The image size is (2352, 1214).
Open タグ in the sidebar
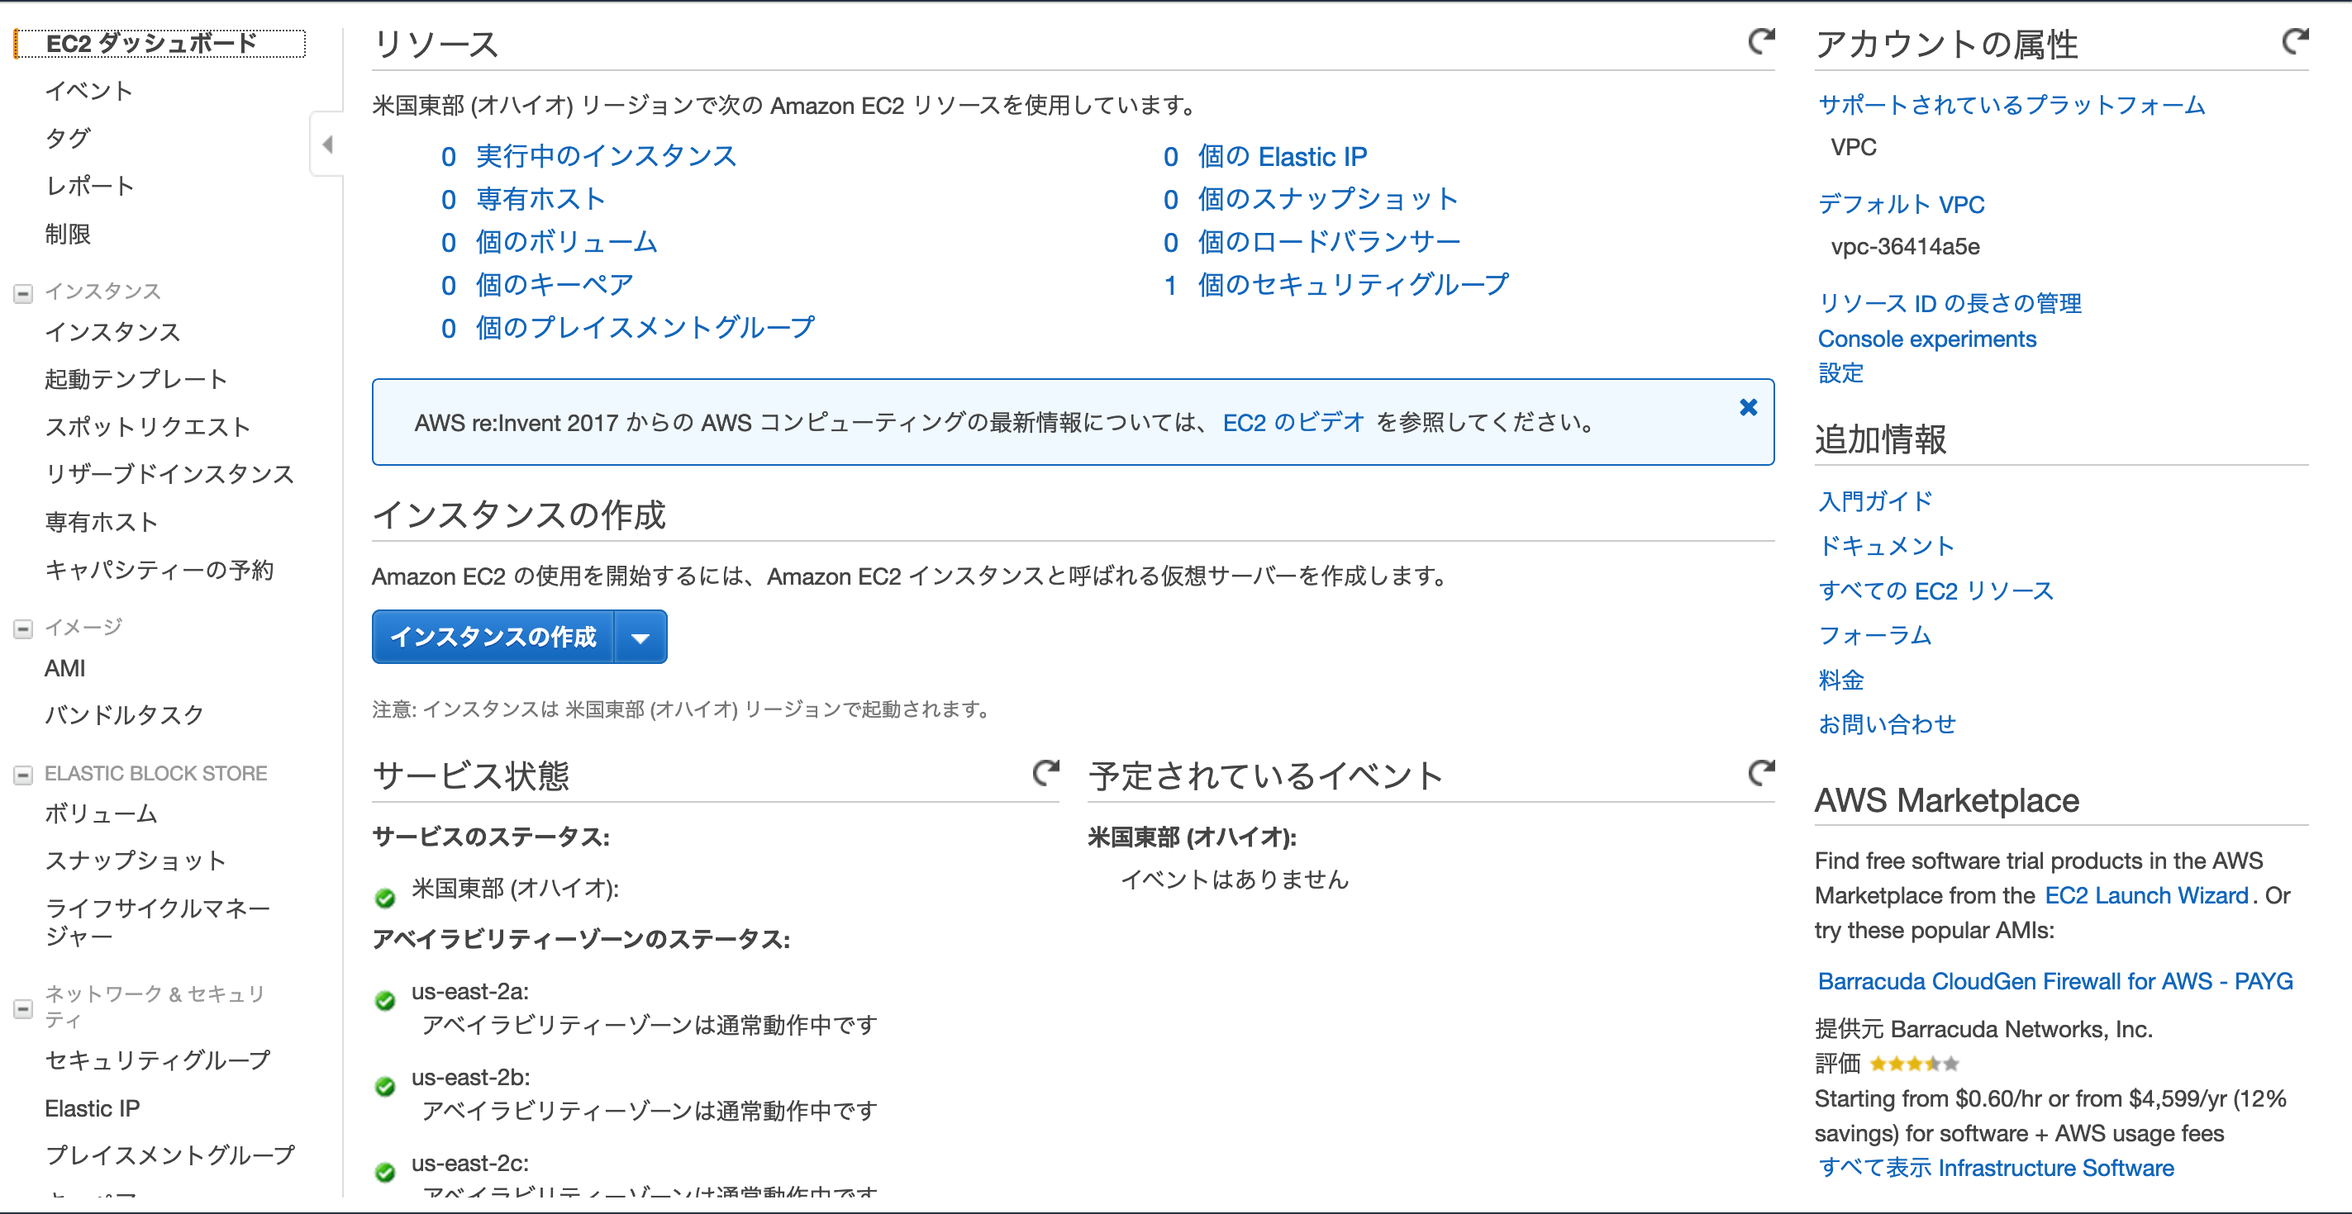[68, 138]
